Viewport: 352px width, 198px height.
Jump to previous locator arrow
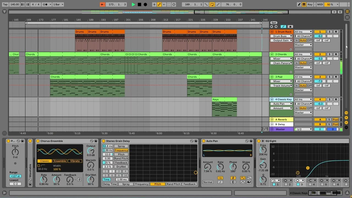click(x=272, y=27)
